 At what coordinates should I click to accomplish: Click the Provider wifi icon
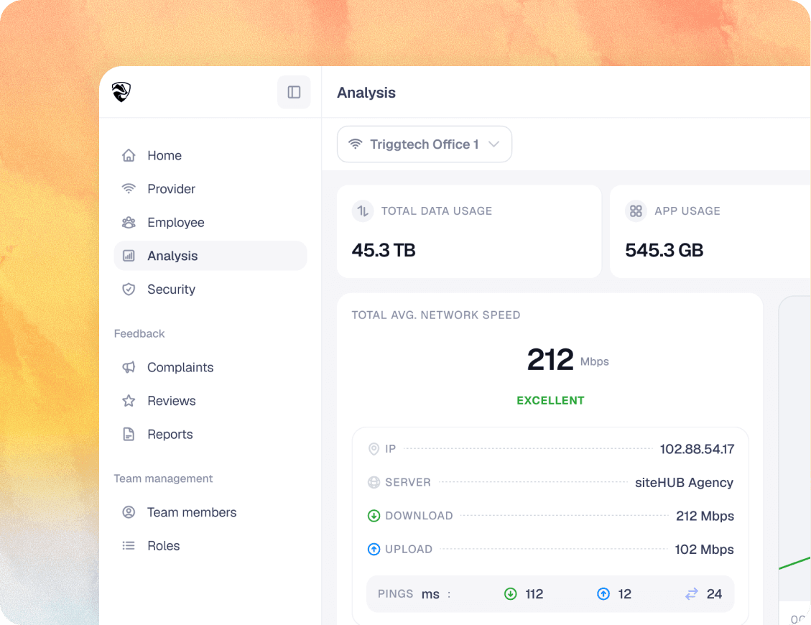pyautogui.click(x=129, y=189)
